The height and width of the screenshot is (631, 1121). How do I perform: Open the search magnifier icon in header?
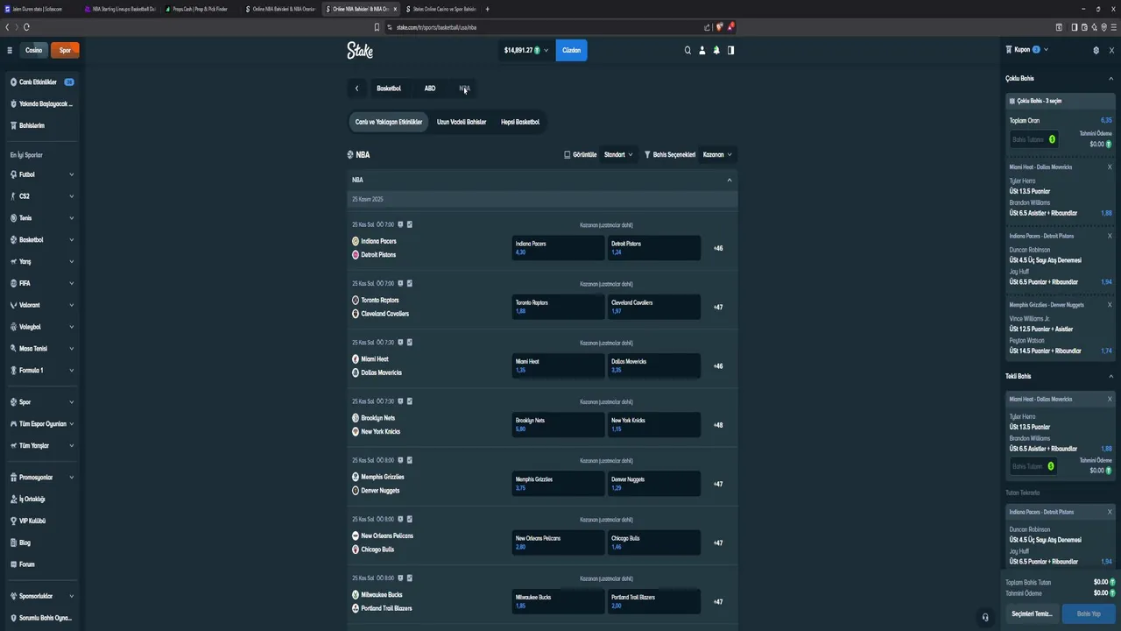687,50
